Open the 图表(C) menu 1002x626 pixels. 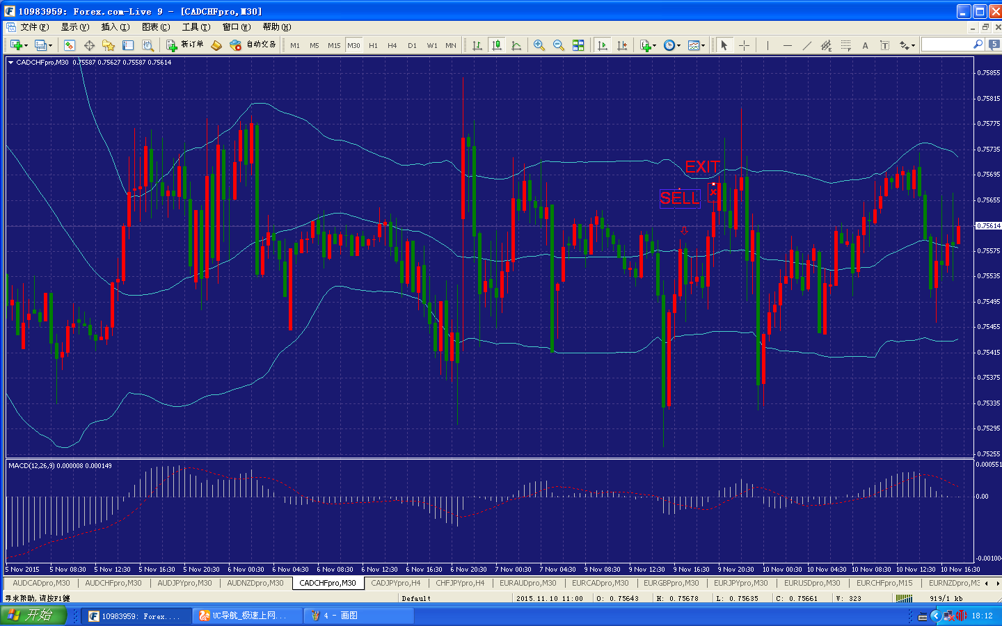coord(156,27)
